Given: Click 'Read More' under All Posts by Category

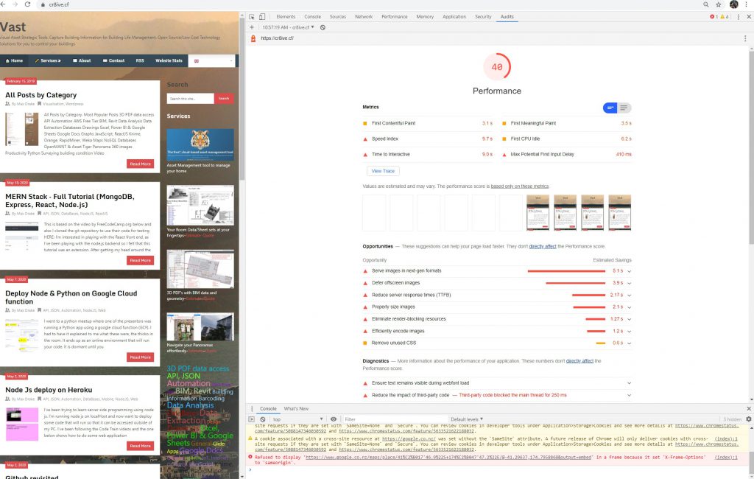Looking at the screenshot, I should pos(140,164).
